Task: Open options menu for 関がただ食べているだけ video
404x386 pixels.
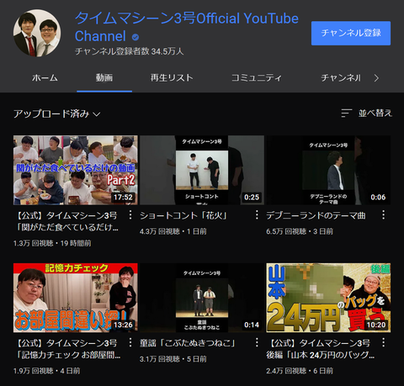Action: pyautogui.click(x=130, y=215)
